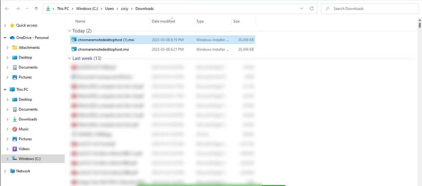Collapse the Last week group
This screenshot has width=422, height=186.
70,58
